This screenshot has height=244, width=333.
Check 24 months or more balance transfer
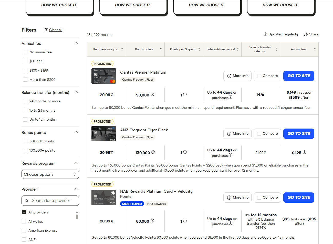[x=25, y=101]
